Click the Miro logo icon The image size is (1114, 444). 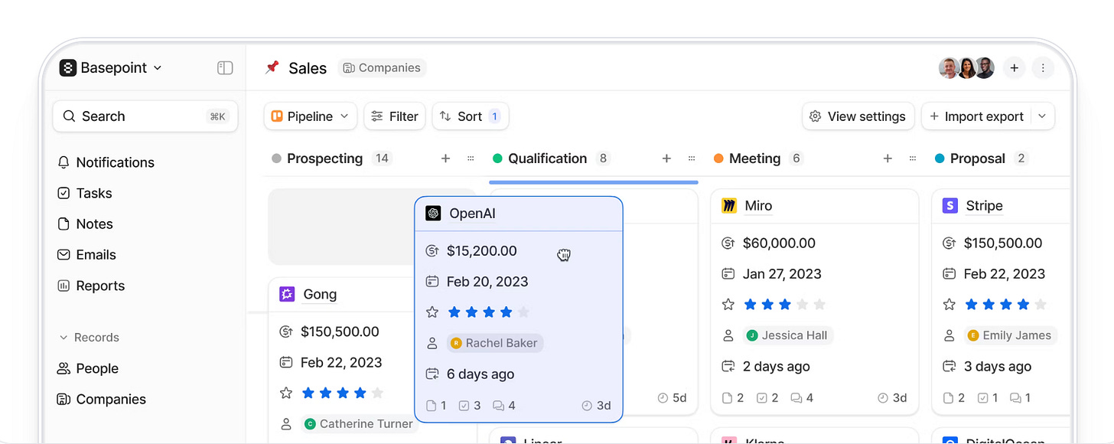[729, 206]
